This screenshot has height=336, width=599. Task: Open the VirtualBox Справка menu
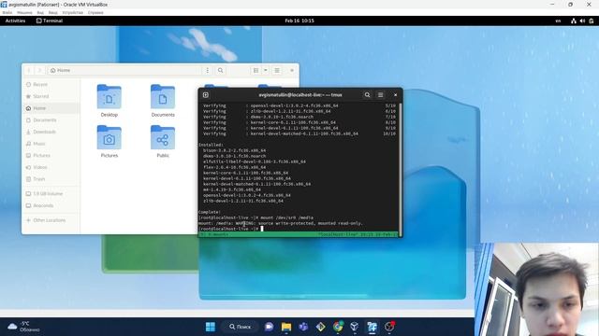[x=95, y=12]
